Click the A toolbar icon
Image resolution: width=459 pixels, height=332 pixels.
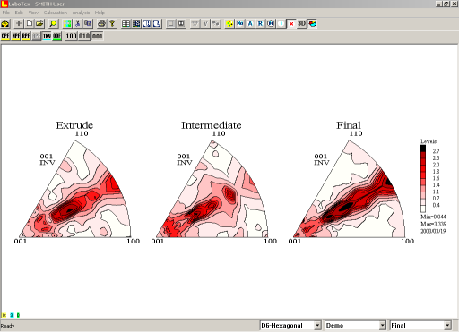(x=250, y=23)
